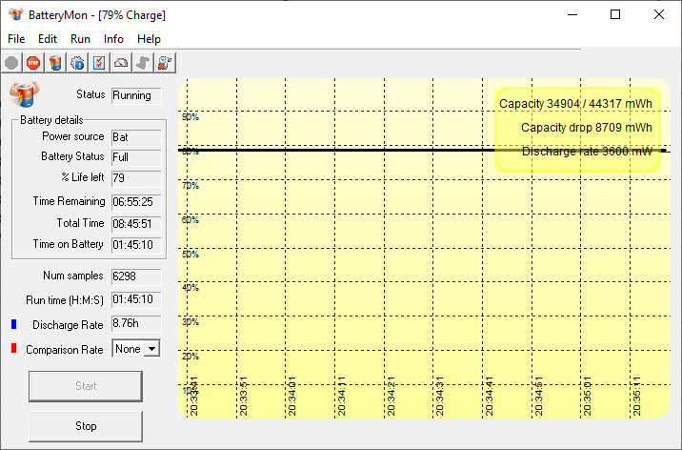Viewport: 682px width, 450px height.
Task: Minimize the BatteryMon window
Action: click(x=572, y=15)
